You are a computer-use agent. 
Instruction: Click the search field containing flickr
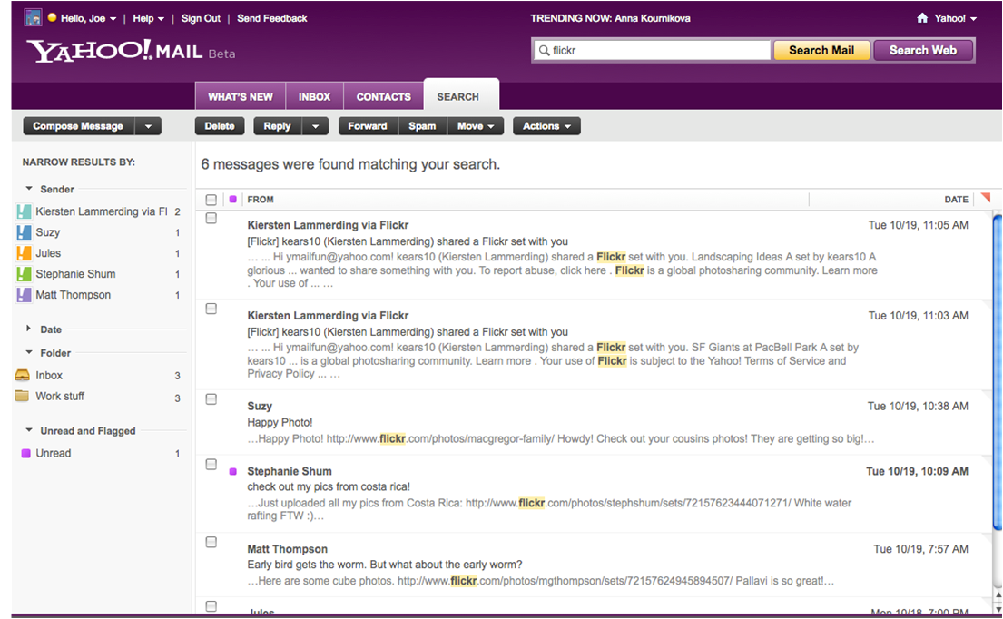[651, 50]
